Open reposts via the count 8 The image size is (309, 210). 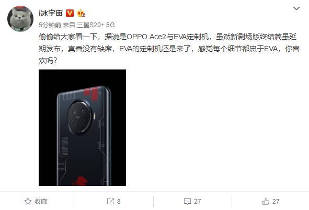(119, 201)
